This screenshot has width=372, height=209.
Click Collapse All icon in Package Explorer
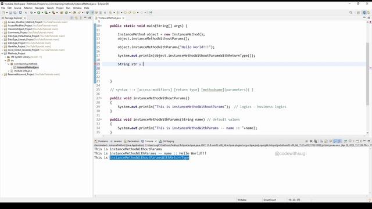click(71, 18)
